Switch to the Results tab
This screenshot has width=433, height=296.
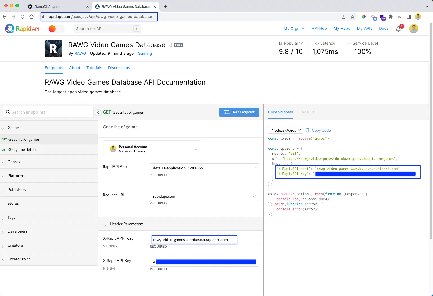point(308,112)
